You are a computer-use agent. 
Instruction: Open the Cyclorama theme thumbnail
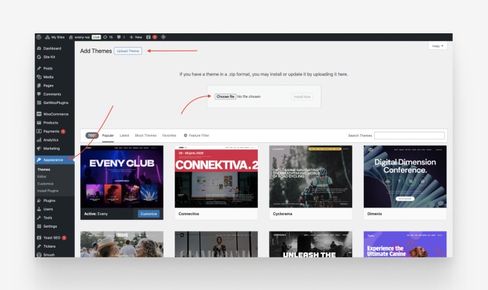(x=311, y=177)
